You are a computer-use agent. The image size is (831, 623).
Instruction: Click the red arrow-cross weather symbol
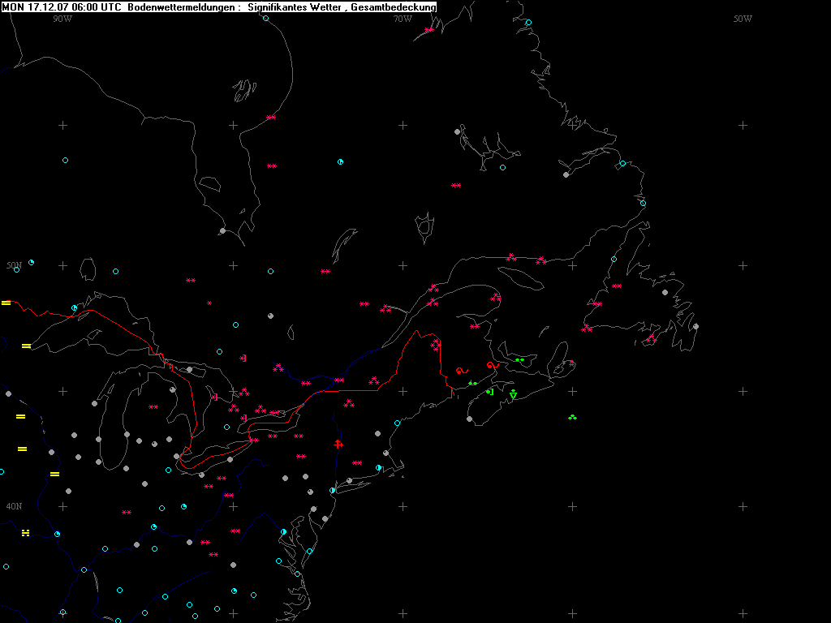[x=338, y=444]
